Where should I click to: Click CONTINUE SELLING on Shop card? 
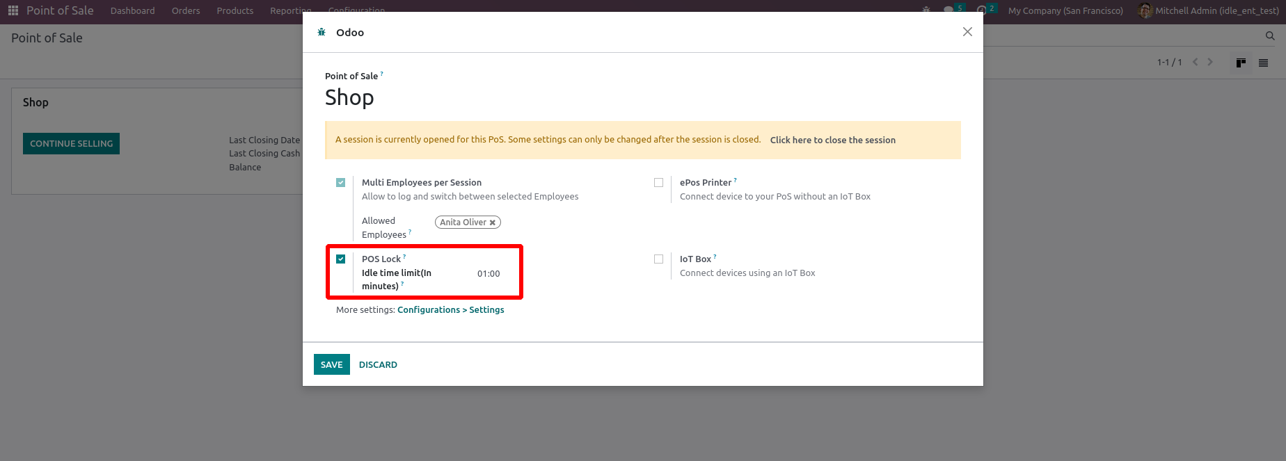tap(71, 143)
